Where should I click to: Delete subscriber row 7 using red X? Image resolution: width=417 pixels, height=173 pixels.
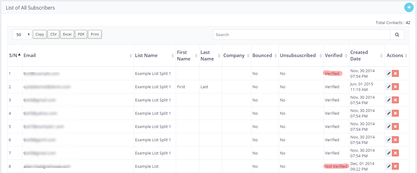(395, 153)
